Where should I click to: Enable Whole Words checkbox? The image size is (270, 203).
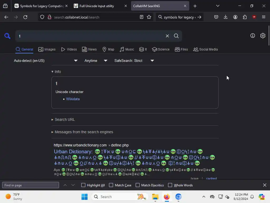(170, 185)
